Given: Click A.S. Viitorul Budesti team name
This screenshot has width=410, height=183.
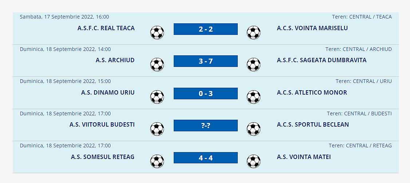Looking at the screenshot, I should tap(102, 124).
